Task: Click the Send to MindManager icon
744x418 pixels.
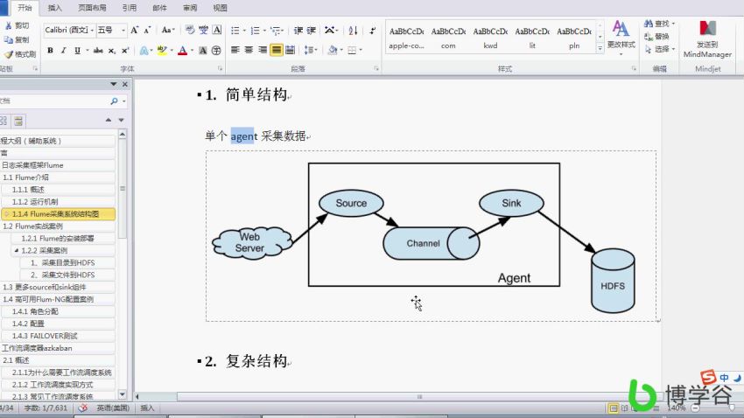Action: (x=706, y=37)
